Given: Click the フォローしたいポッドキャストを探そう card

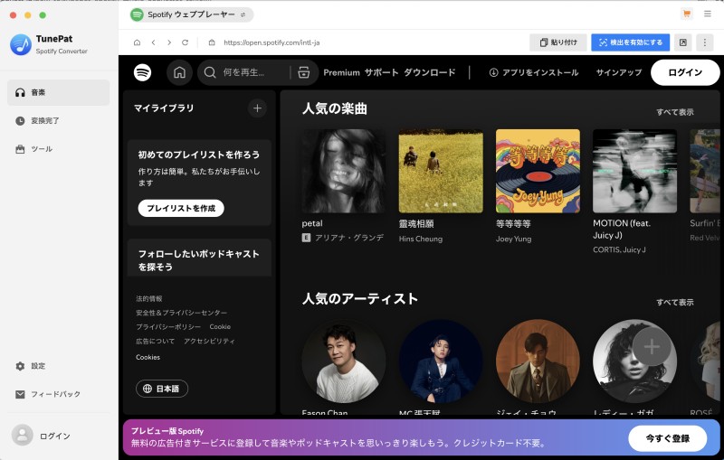Looking at the screenshot, I should pyautogui.click(x=199, y=258).
